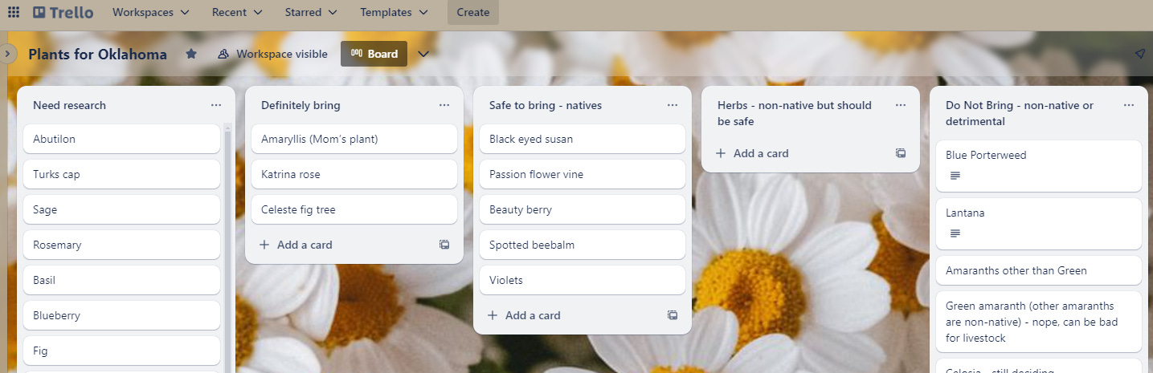1153x373 pixels.
Task: Click the Herbs non-native list title
Action: click(x=795, y=113)
